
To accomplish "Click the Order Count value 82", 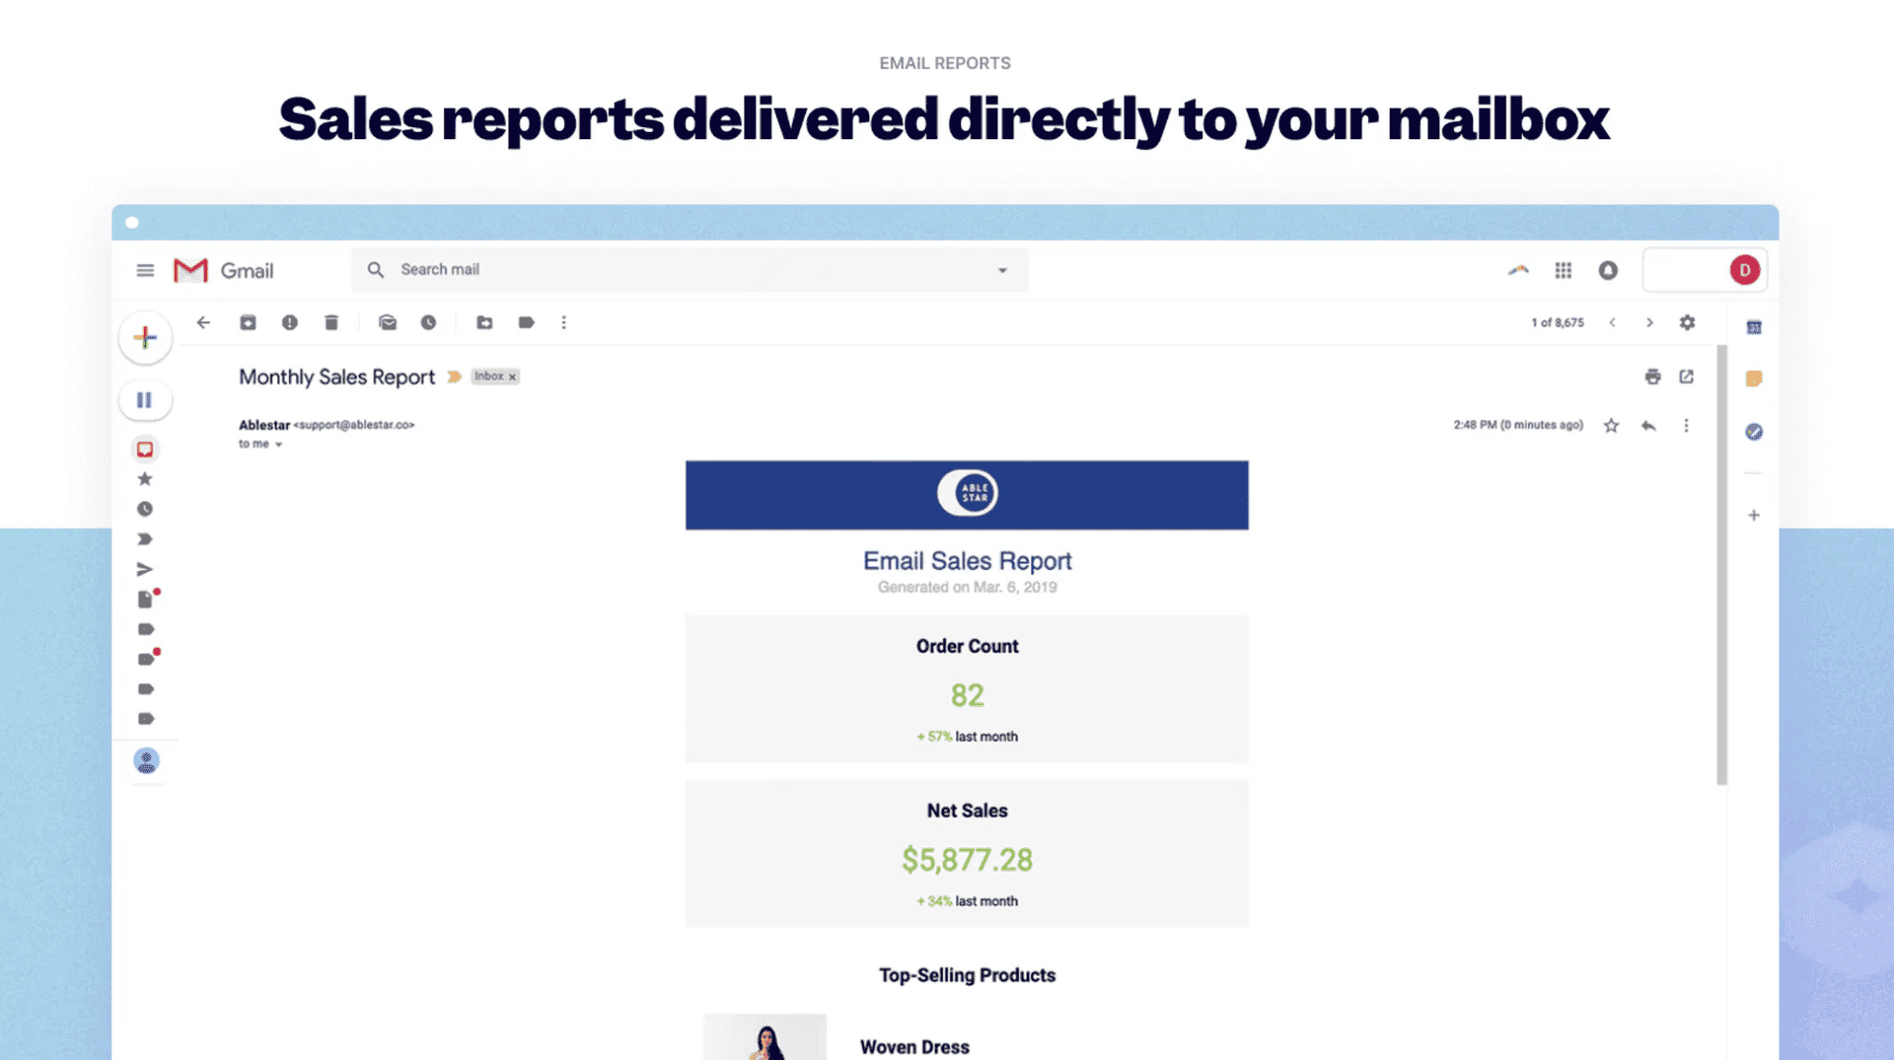I will (967, 695).
